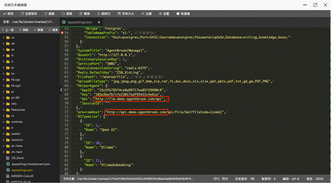Image resolution: width=331 pixels, height=183 pixels.
Task: Open 历史版本 history versions in status bar
Action: click(244, 179)
